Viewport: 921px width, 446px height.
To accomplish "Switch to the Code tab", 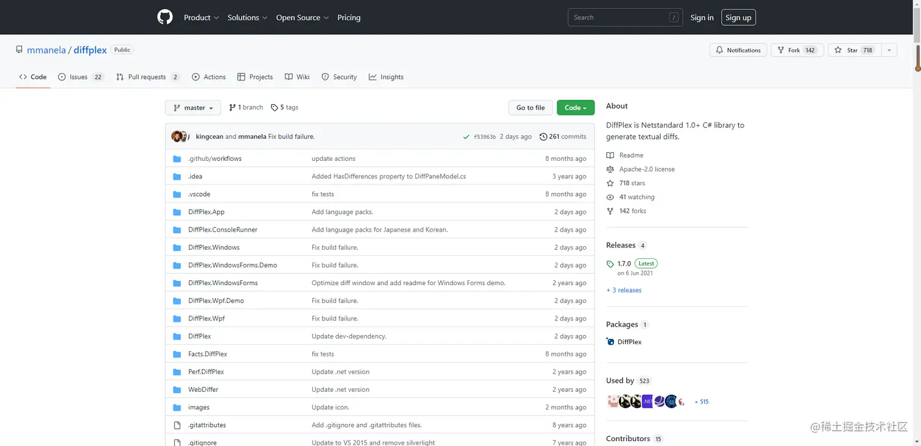I will point(33,77).
